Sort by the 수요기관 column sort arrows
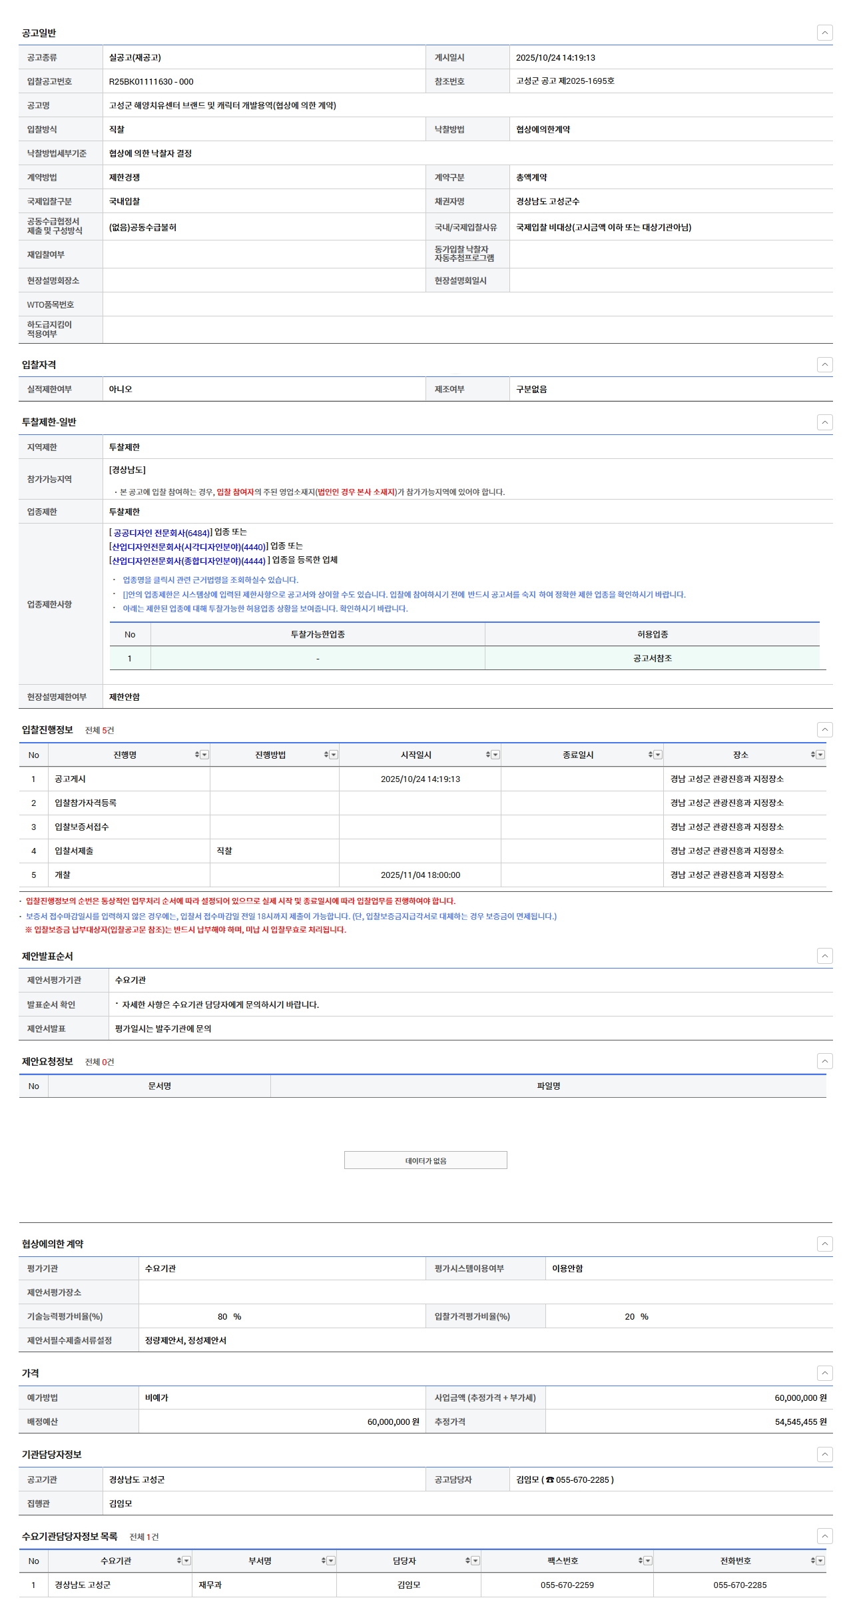 coord(179,1561)
